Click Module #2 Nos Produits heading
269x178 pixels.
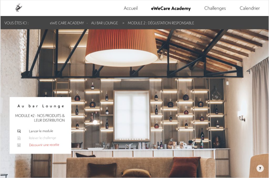[40, 118]
